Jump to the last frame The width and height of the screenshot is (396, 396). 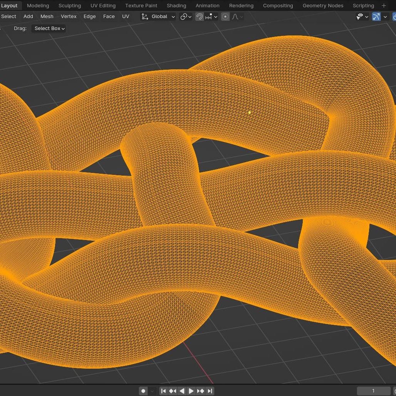(x=210, y=391)
